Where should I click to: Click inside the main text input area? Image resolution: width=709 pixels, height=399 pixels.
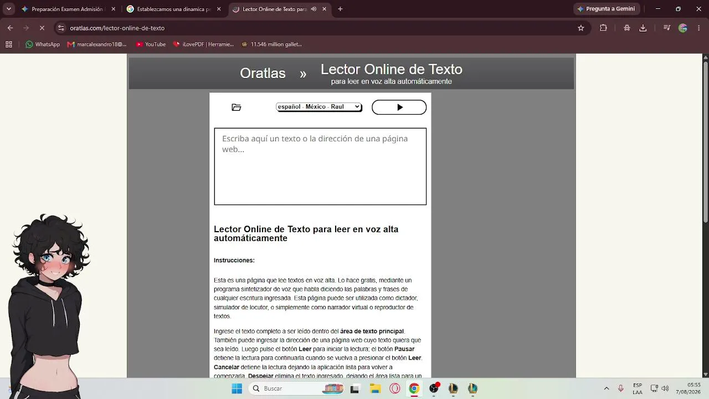coord(320,166)
